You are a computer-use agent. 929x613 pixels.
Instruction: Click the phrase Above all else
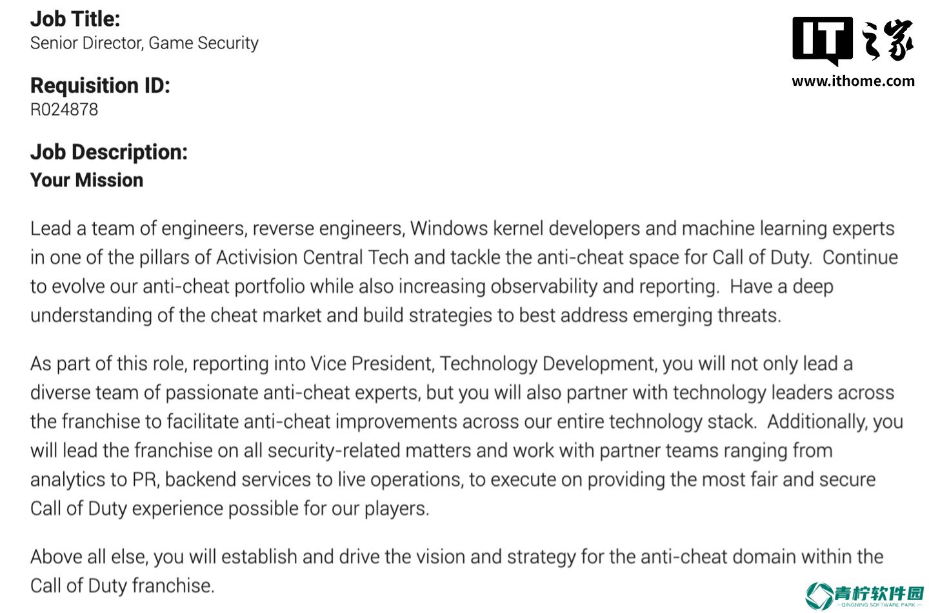pyautogui.click(x=88, y=557)
